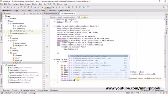Click the onCreate override gutter icon
Image resolution: width=168 pixels, height=94 pixels.
47,26
